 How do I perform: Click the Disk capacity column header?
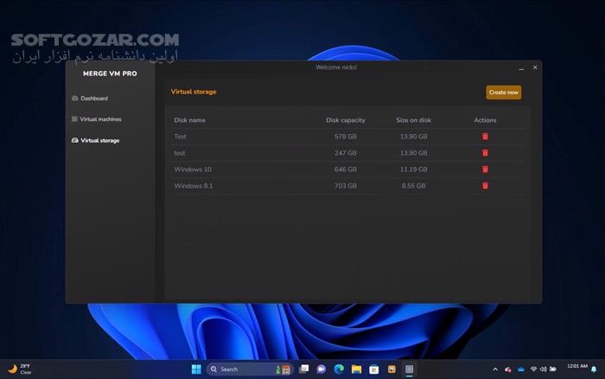click(x=346, y=120)
